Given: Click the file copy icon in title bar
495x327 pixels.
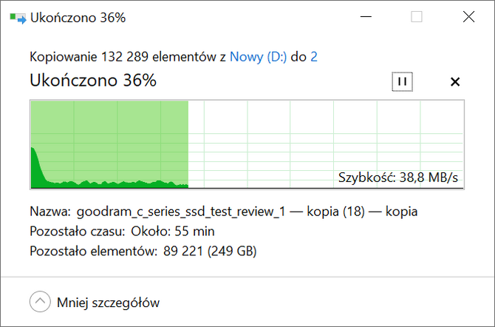Looking at the screenshot, I should pos(18,18).
